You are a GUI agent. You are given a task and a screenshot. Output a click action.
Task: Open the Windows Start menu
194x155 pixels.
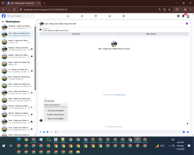3,146
